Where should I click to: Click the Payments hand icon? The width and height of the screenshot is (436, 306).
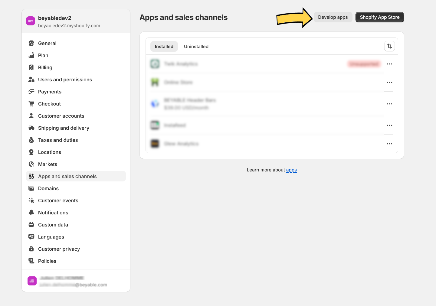[31, 92]
